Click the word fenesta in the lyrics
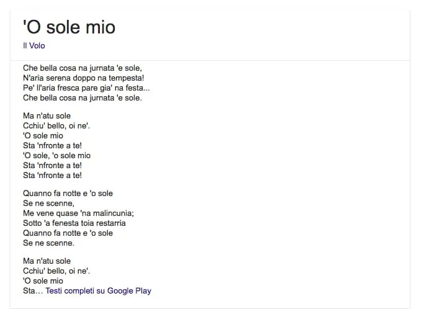The width and height of the screenshot is (438, 309). coord(65,223)
